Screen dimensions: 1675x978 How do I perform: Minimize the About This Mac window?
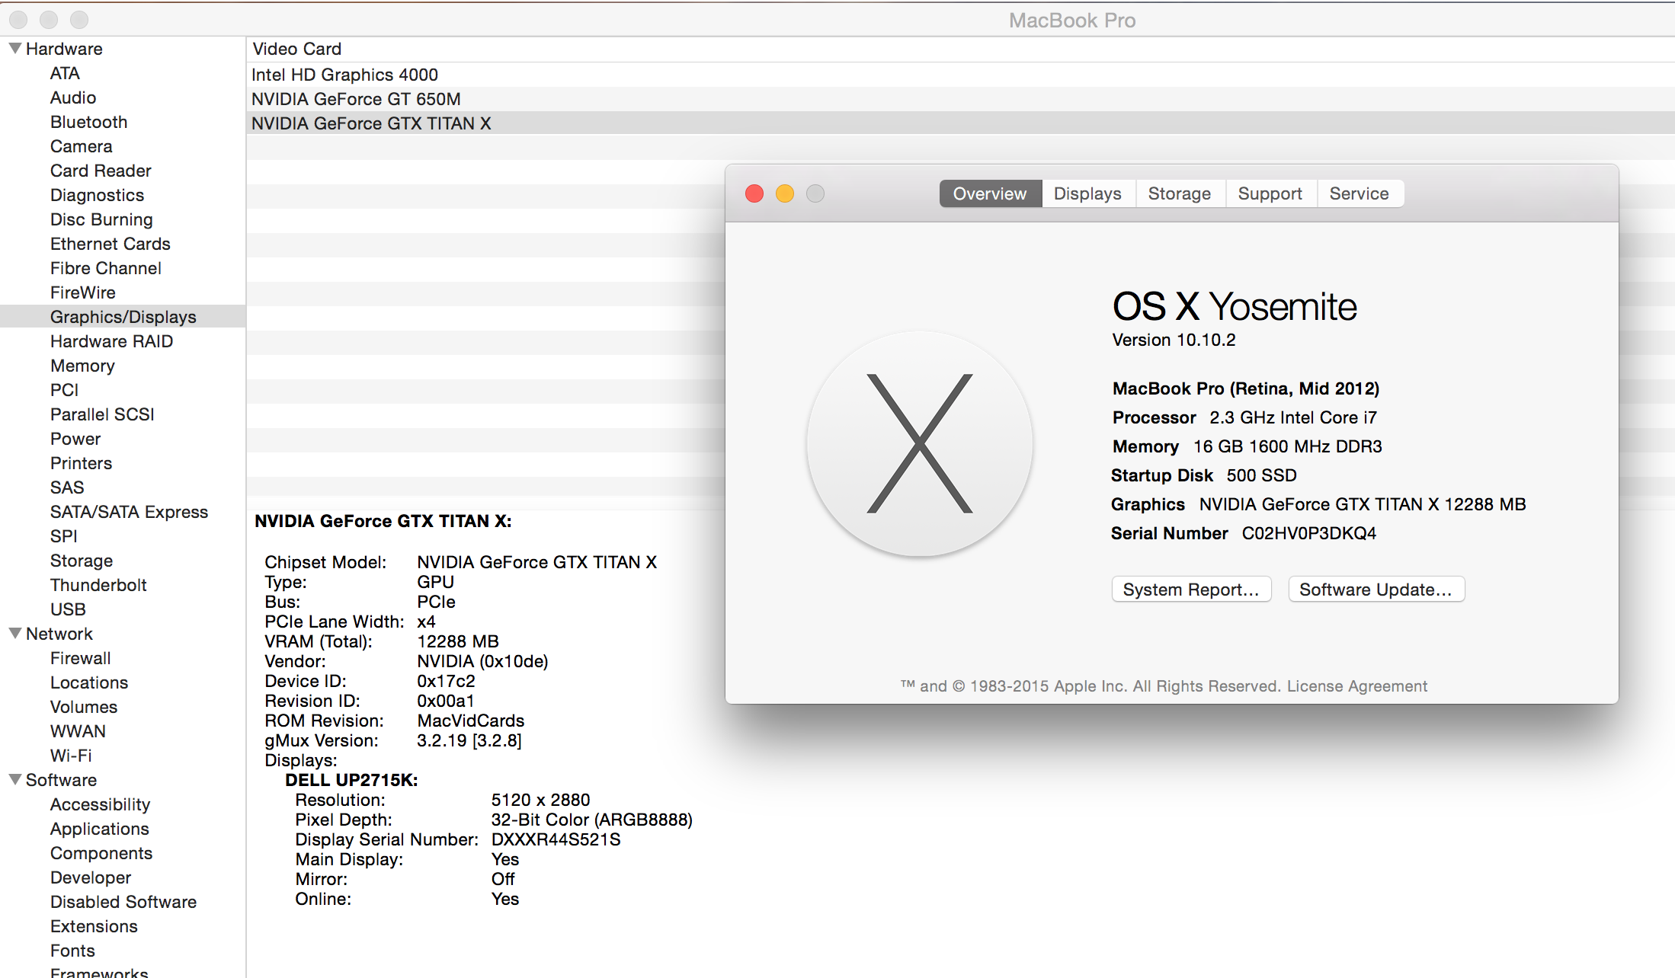click(785, 193)
